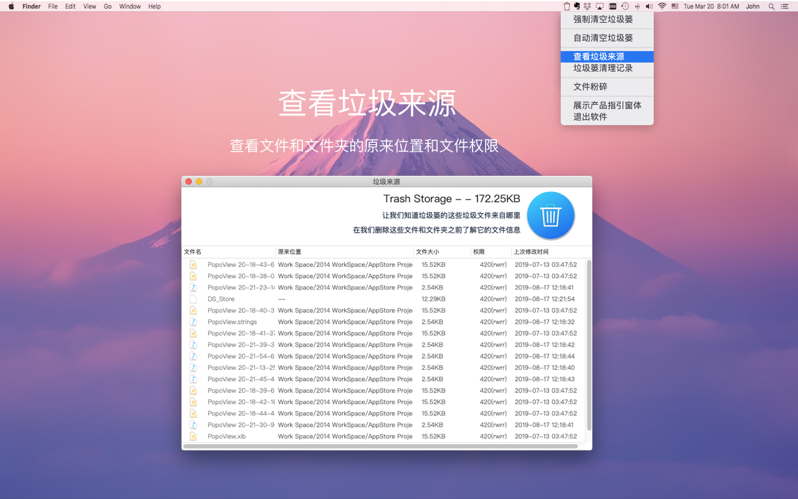Click the John user name in menu bar
Viewport: 798px width, 499px height.
click(752, 6)
